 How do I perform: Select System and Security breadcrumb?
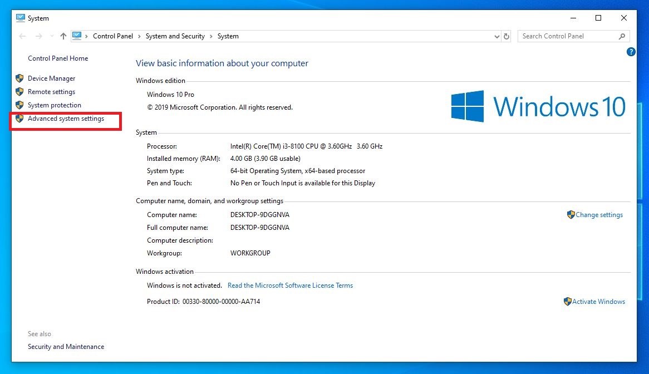175,36
